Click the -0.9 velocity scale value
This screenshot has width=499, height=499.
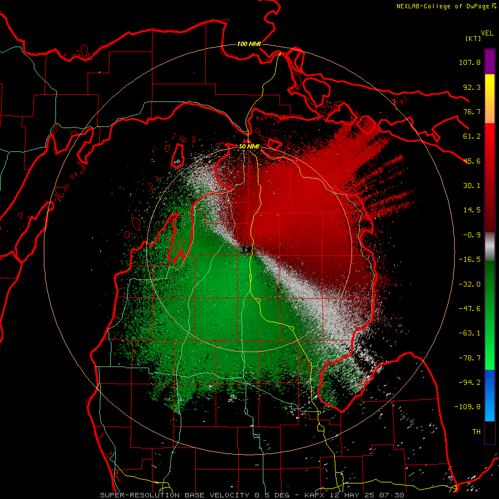[x=472, y=235]
